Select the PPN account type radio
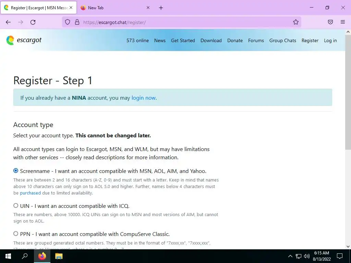Screen dimensions: 351x263 pyautogui.click(x=16, y=234)
